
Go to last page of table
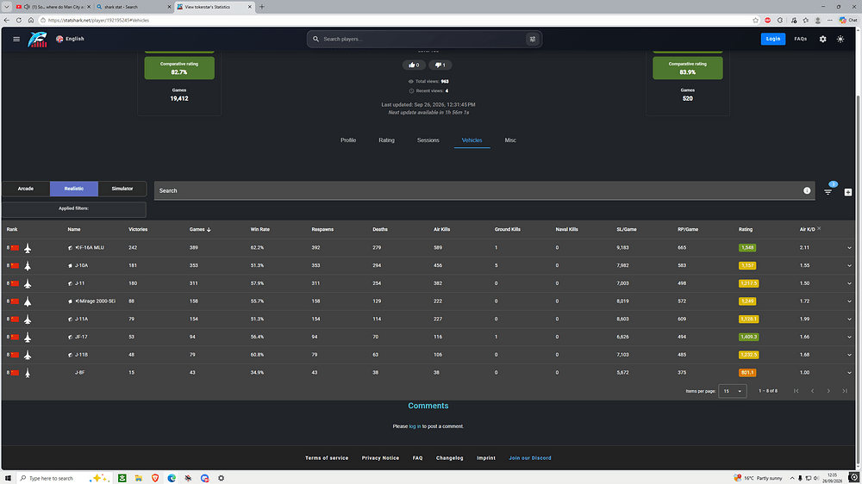(x=845, y=391)
